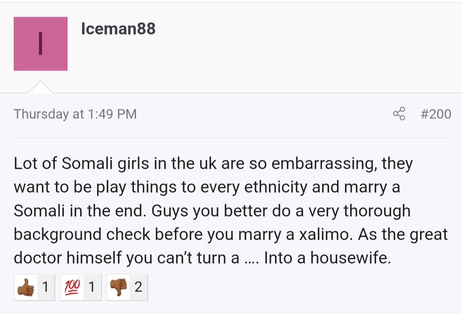Viewport: 462px width, 317px height.
Task: Click the phrase 'background check' in the post
Action: [x=82, y=235]
